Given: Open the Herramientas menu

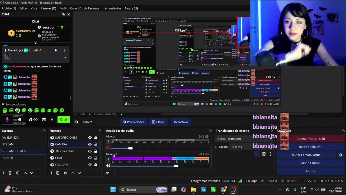Looking at the screenshot, I should (112, 8).
